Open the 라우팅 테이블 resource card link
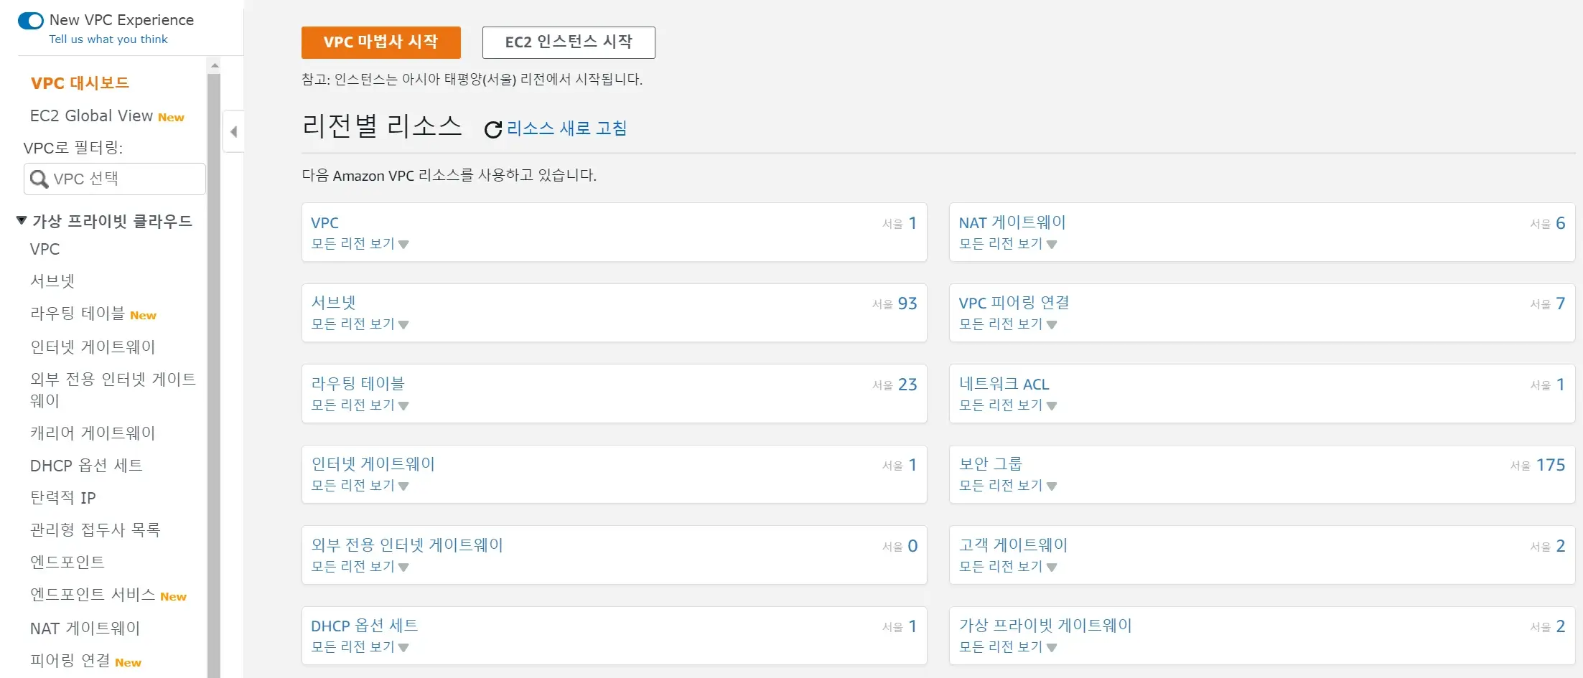Screen dimensions: 1583x678 pyautogui.click(x=358, y=384)
